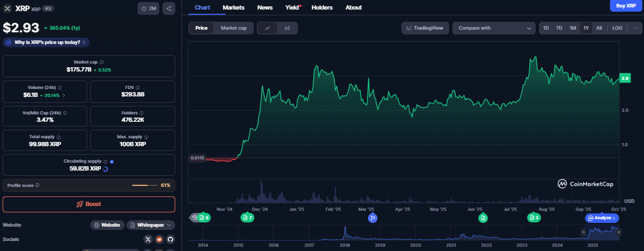The image size is (644, 251).
Task: Click info icon beside Profile score
Action: pos(37,185)
